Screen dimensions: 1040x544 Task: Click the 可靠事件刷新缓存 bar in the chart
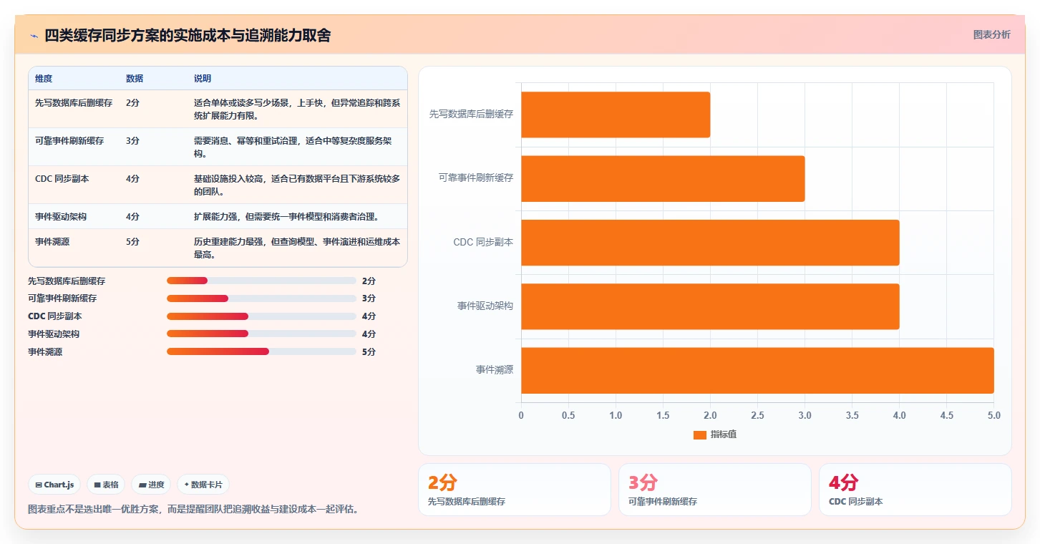(x=663, y=178)
